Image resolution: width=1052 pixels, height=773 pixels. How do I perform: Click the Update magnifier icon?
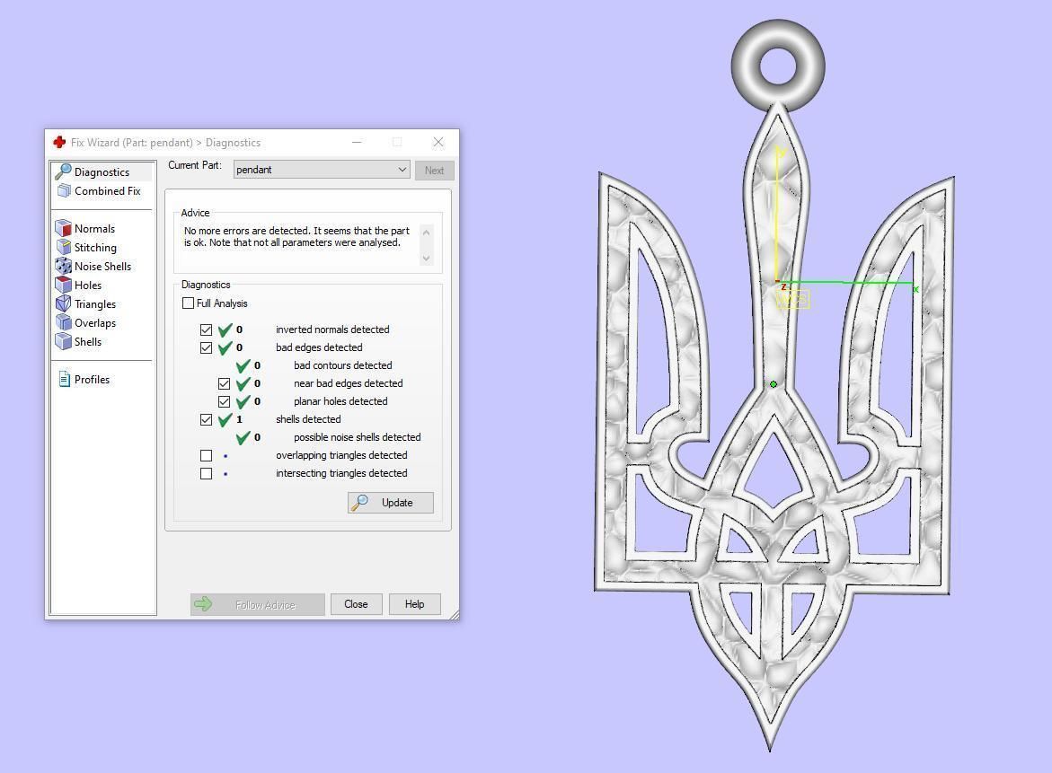(360, 502)
